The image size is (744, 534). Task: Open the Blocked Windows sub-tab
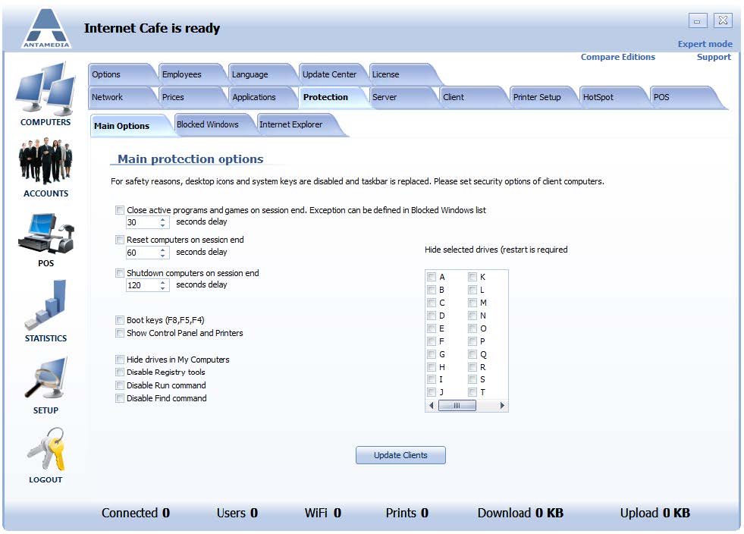pyautogui.click(x=214, y=125)
